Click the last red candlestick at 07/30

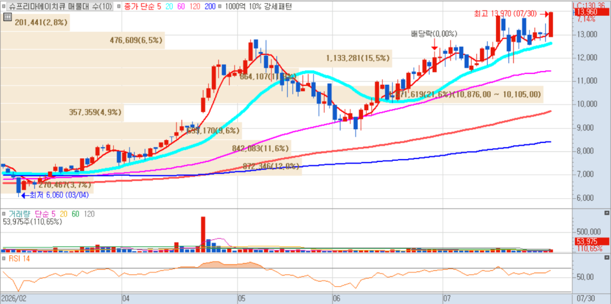pyautogui.click(x=551, y=24)
